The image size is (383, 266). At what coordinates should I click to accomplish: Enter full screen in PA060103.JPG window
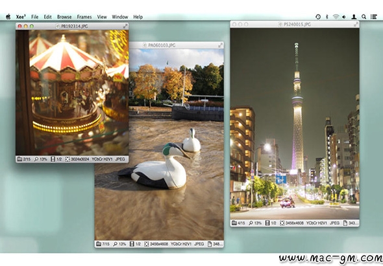[x=220, y=45]
